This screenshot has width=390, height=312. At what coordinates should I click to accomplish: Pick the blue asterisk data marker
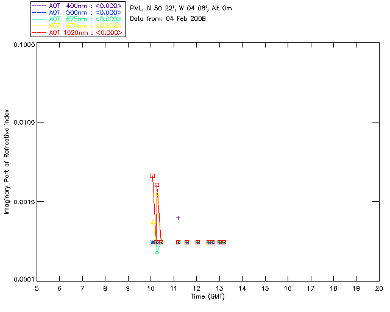point(152,243)
